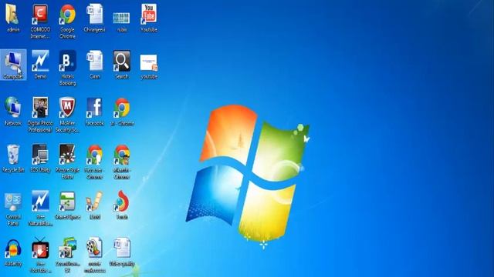
Task: Open the Network desktop icon
Action: 13,108
